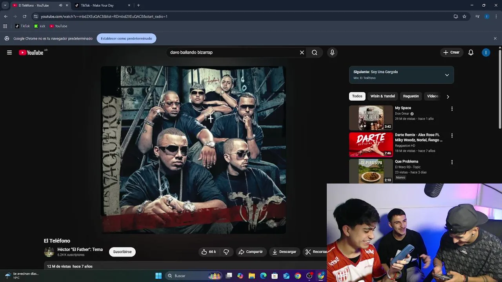Subscribe with the Suscribirse button
The image size is (502, 282).
click(x=122, y=252)
